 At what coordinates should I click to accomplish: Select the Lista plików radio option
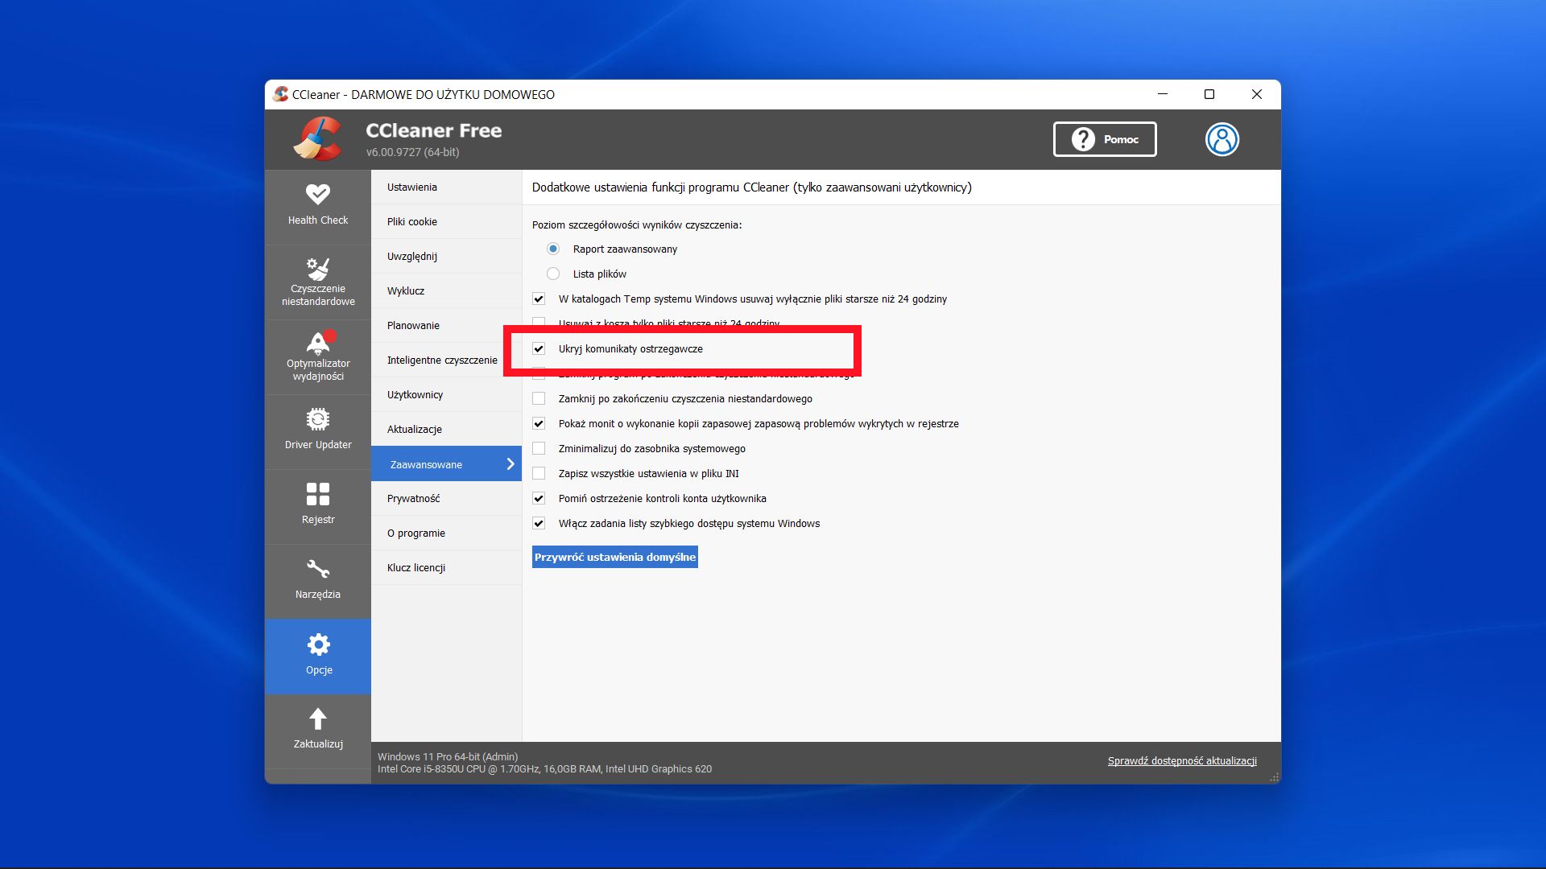click(553, 274)
